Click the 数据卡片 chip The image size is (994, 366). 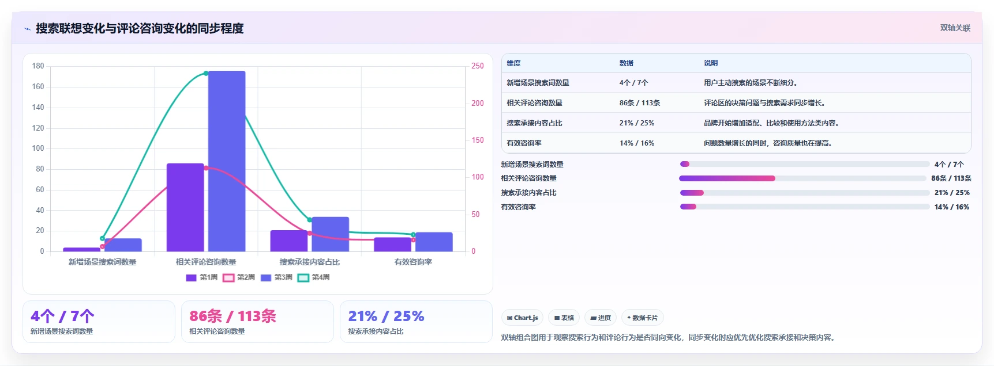[642, 318]
